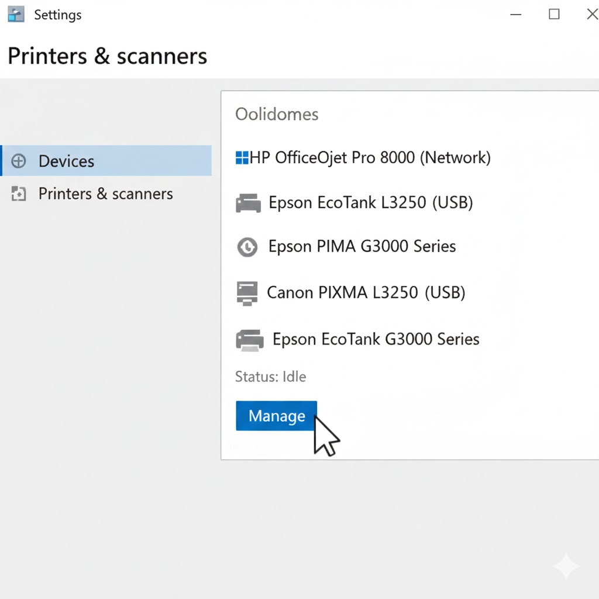Pick the Epson EcoTank G3000 Series name

(x=376, y=339)
